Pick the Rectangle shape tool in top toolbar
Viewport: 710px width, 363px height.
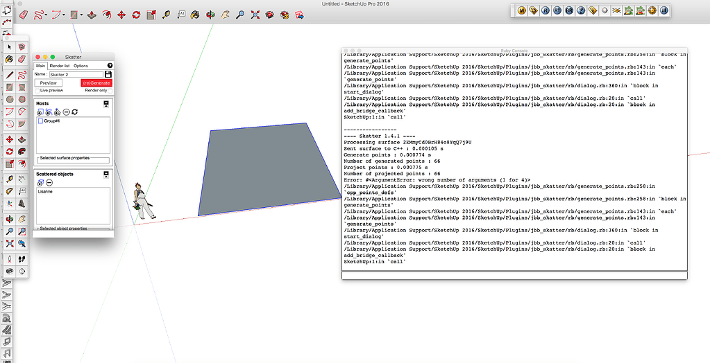click(74, 15)
